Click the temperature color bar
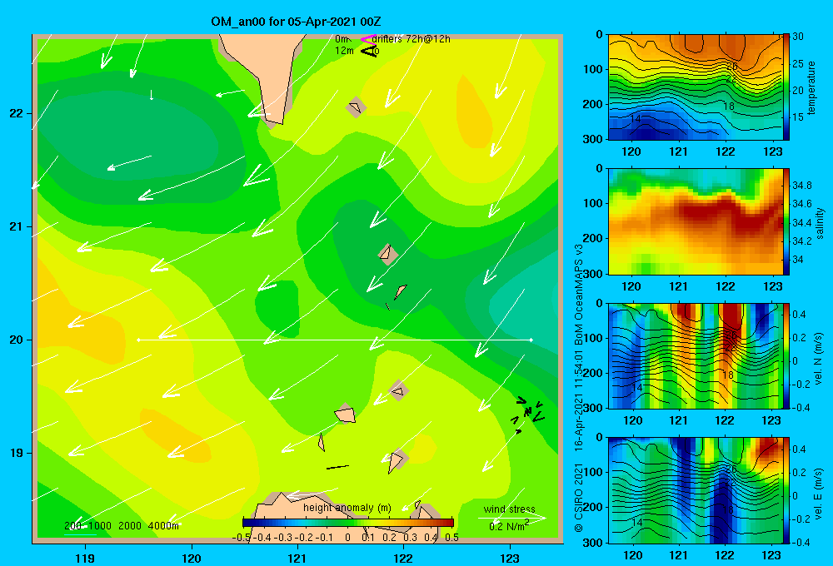The width and height of the screenshot is (833, 566). pos(786,87)
